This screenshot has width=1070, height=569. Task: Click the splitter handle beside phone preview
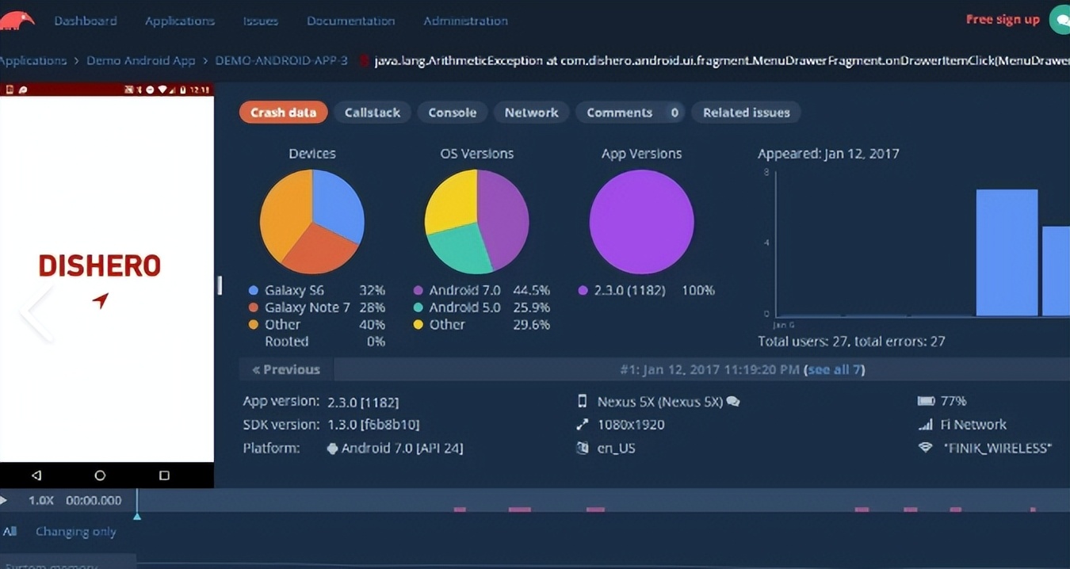[x=220, y=285]
